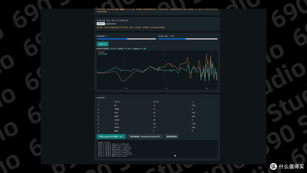The height and width of the screenshot is (173, 307).
Task: Click the 增益 dB column header
Action: 156,102
